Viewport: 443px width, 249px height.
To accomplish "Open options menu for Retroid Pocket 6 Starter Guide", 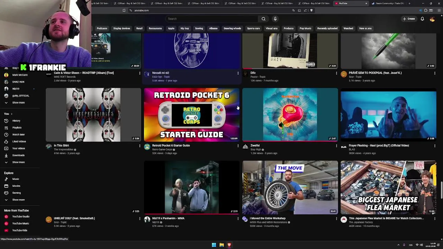I will pyautogui.click(x=238, y=146).
